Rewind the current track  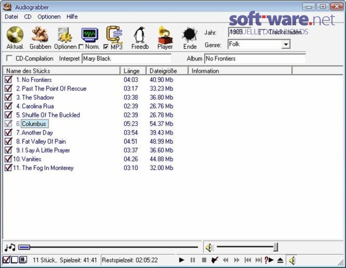pos(226,260)
